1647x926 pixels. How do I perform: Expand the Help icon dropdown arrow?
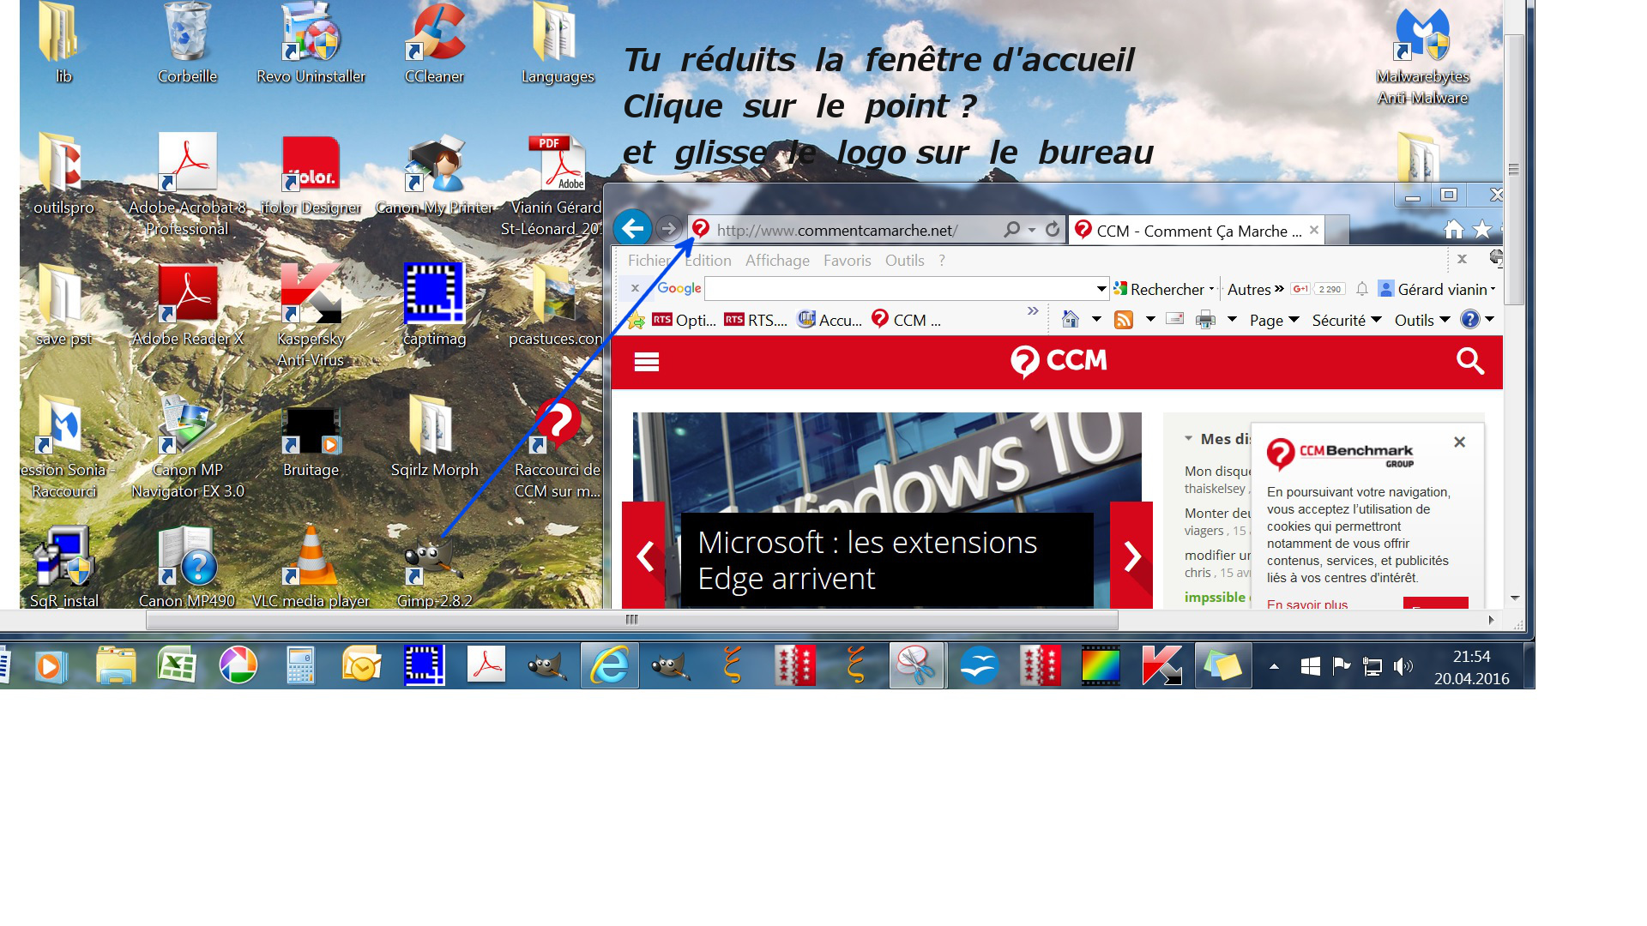1489,319
